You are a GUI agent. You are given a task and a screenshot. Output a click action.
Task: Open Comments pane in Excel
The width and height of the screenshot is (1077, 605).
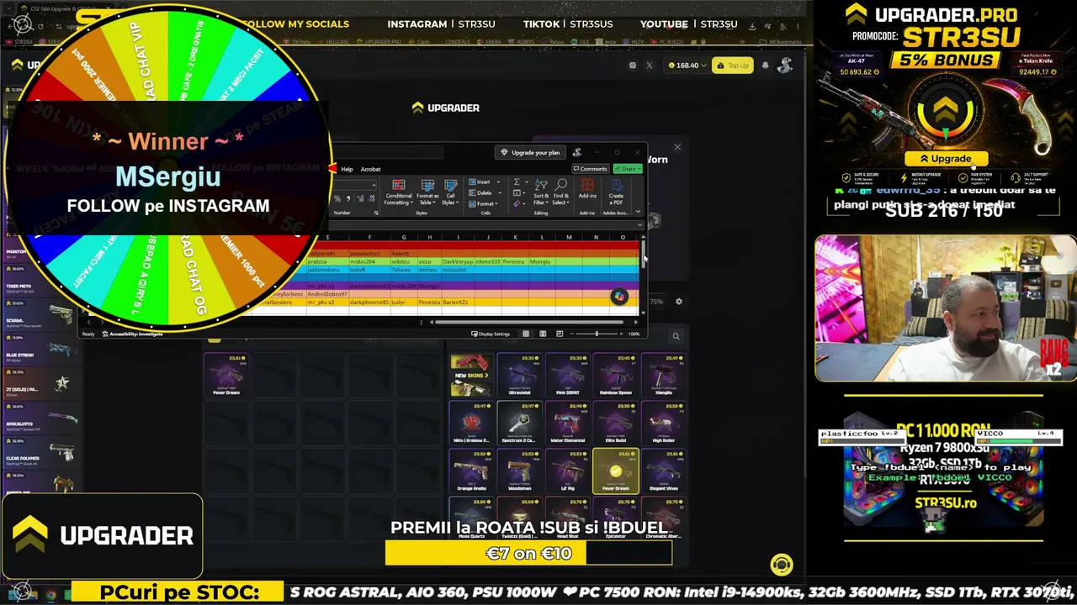pyautogui.click(x=590, y=169)
